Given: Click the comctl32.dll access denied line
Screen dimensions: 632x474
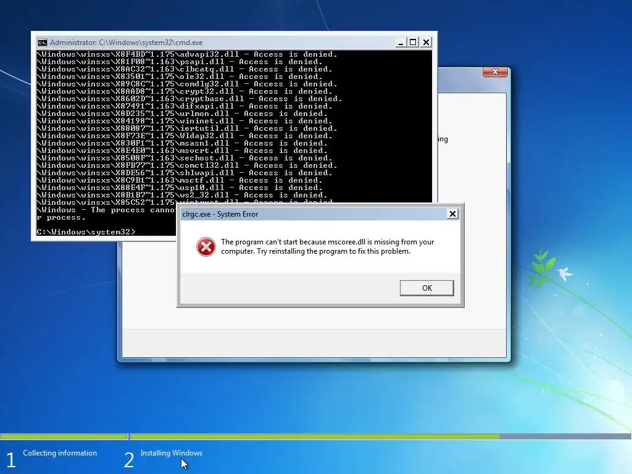Looking at the screenshot, I should click(187, 165).
